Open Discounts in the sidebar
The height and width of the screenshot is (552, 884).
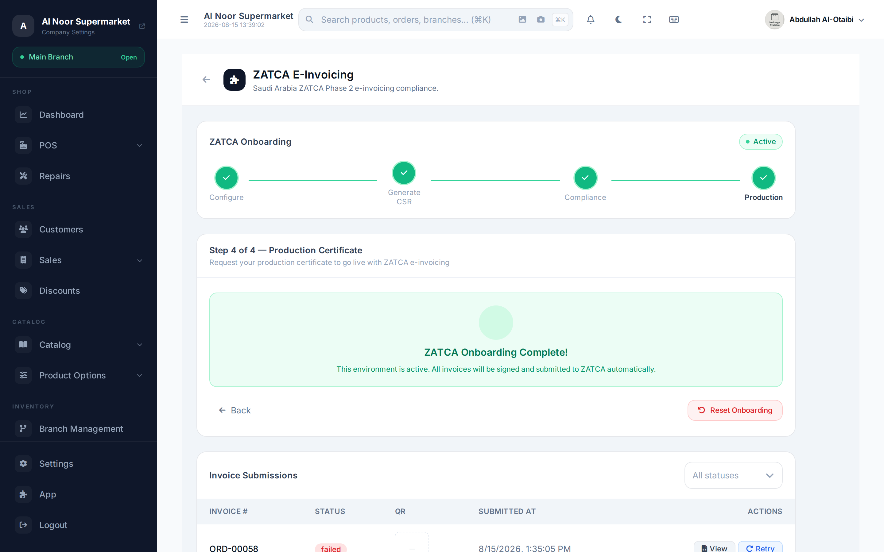(x=79, y=291)
